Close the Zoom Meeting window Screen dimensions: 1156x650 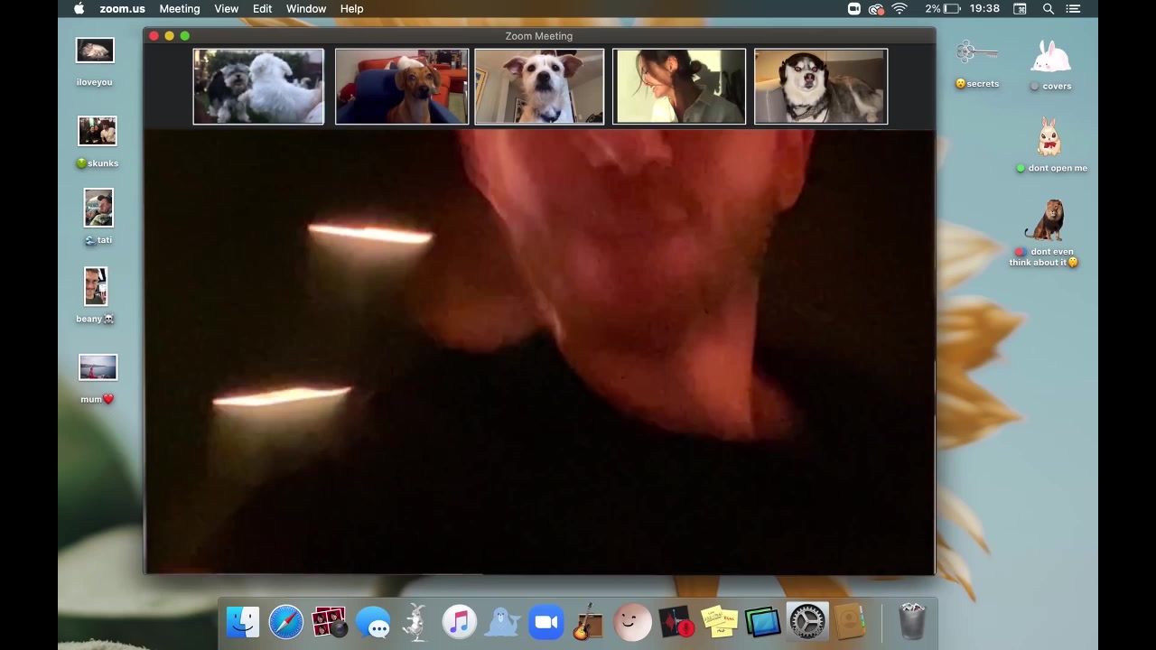tap(154, 36)
